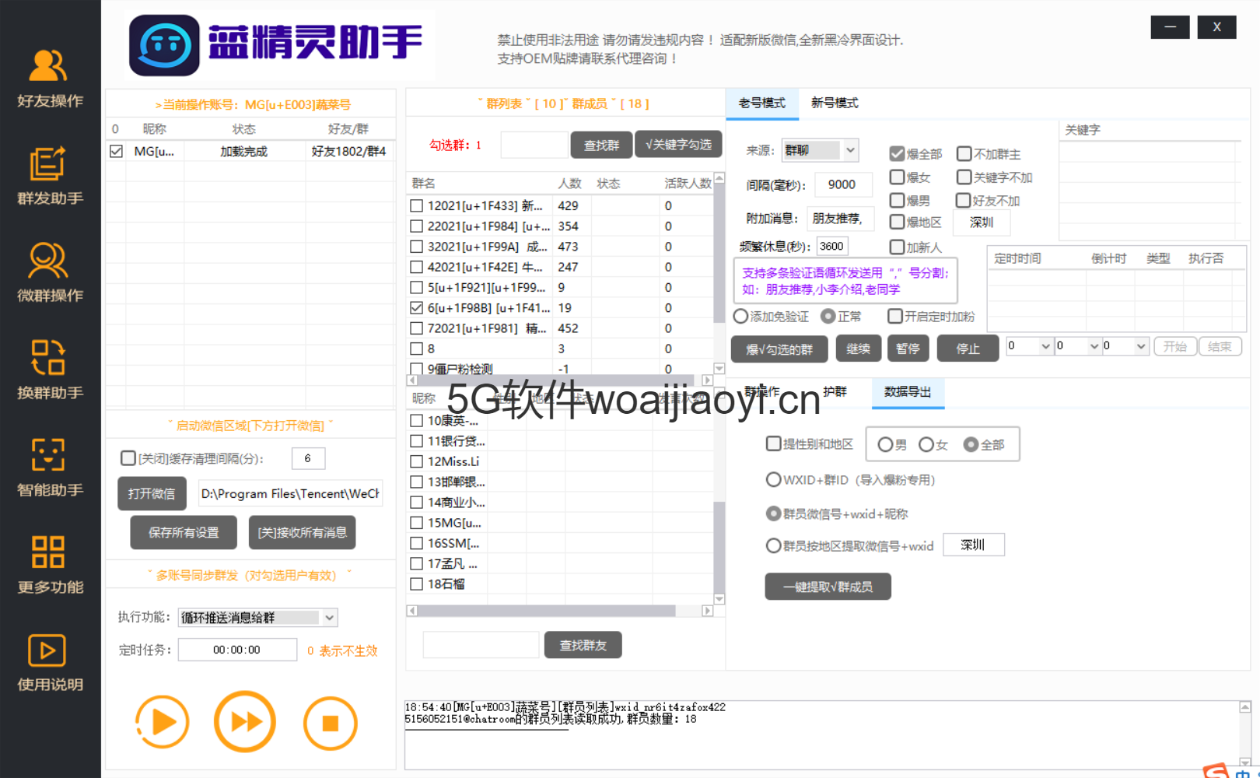Viewport: 1260px width, 778px height.
Task: Click the 间隔(毫秒) 9000 input field
Action: coord(843,184)
